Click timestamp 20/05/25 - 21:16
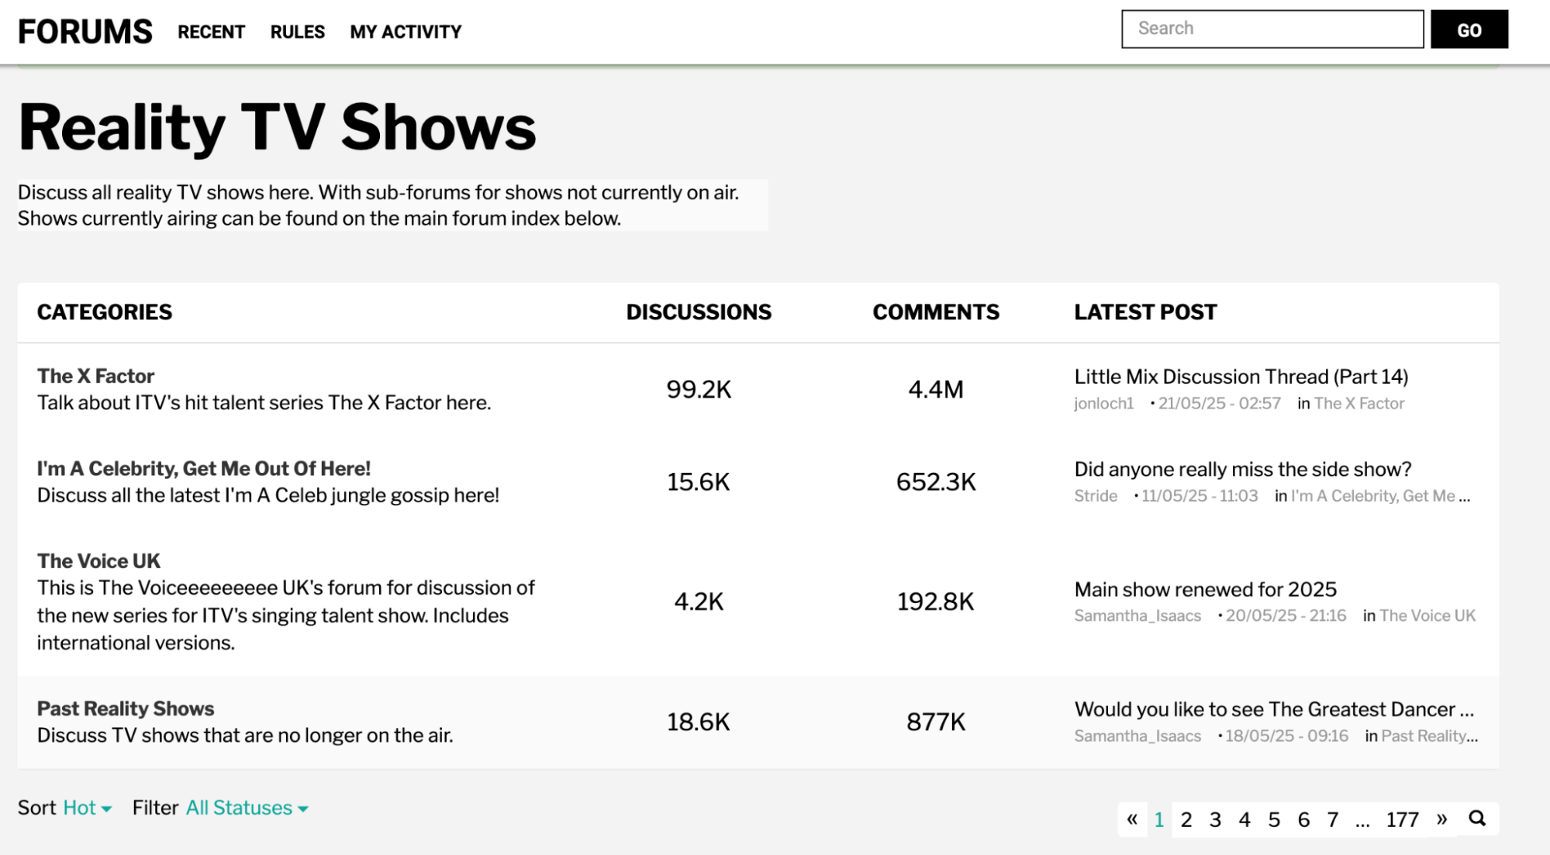The image size is (1550, 855). click(1286, 615)
